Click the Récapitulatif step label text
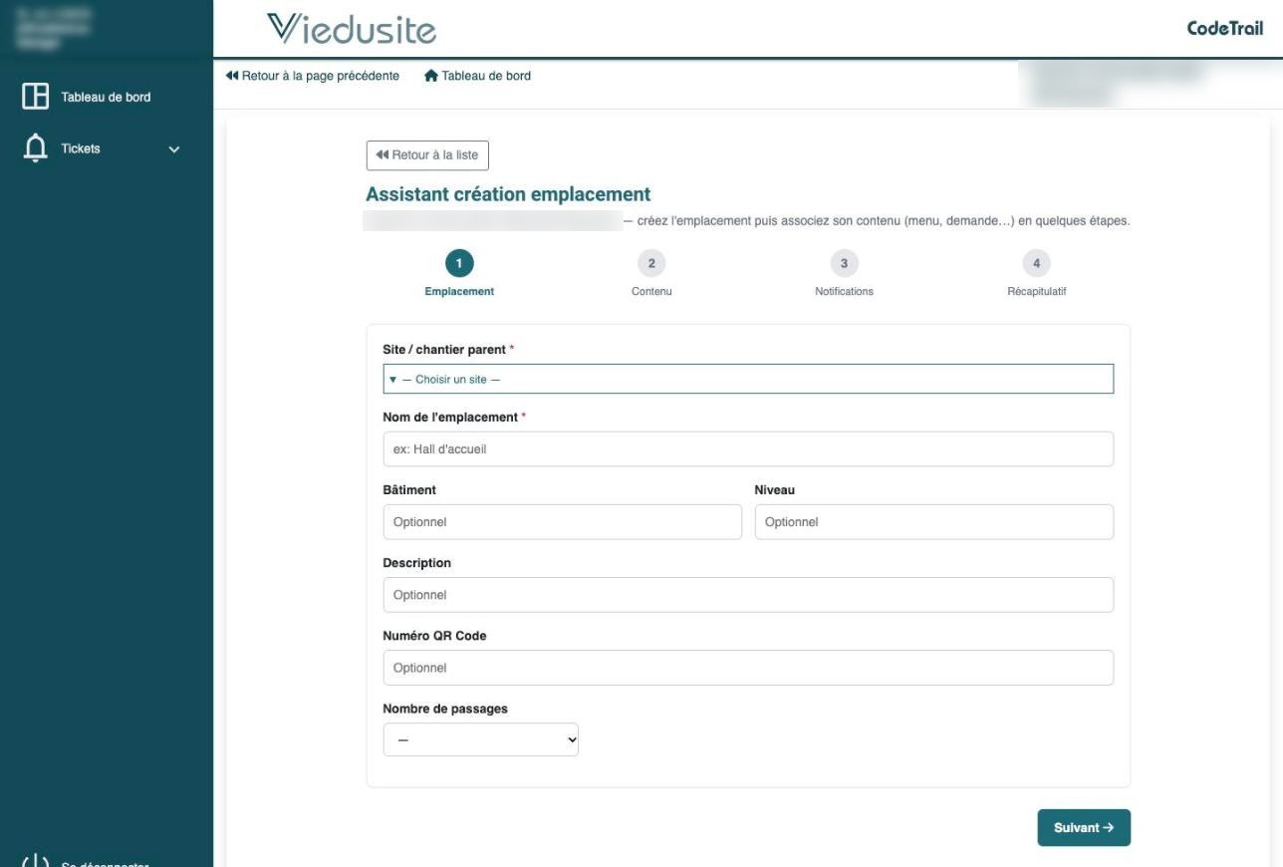This screenshot has height=867, width=1283. (1037, 292)
